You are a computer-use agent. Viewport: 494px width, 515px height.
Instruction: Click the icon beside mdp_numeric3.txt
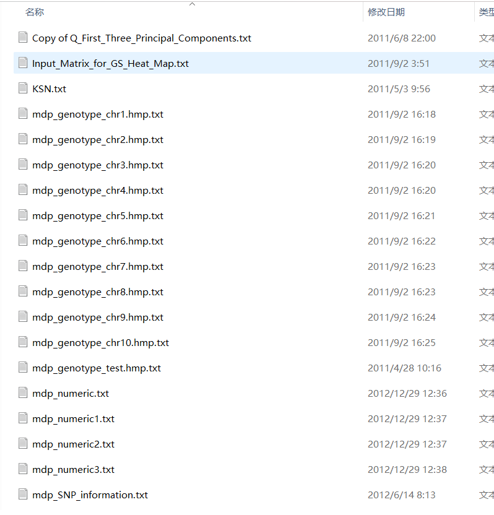23,469
